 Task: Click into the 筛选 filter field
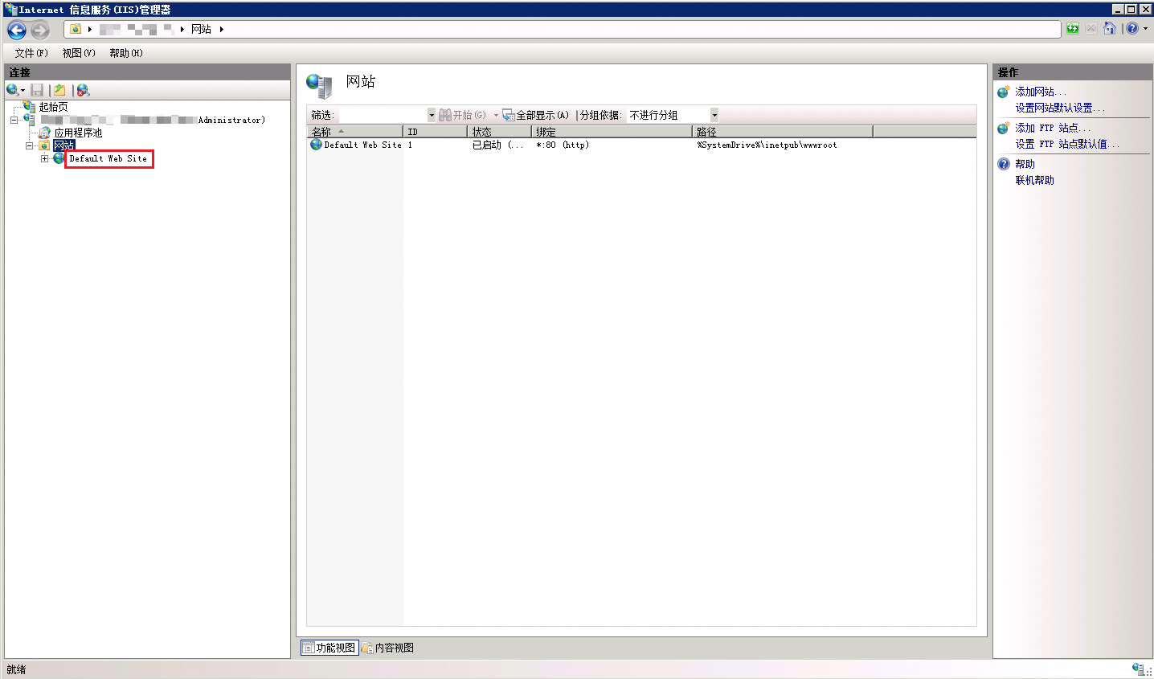[382, 115]
